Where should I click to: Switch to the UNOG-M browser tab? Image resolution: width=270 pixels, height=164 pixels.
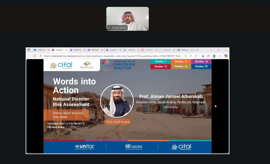77,50
